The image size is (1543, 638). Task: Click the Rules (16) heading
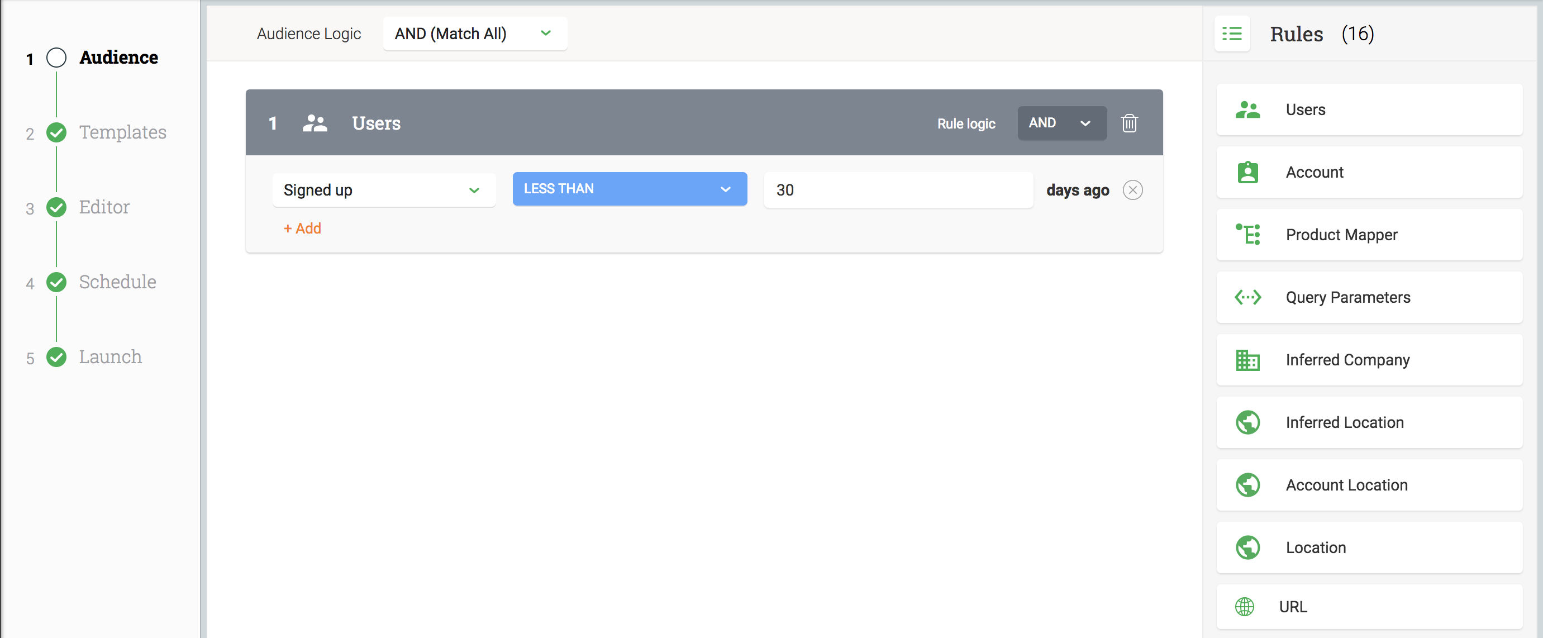(x=1321, y=34)
